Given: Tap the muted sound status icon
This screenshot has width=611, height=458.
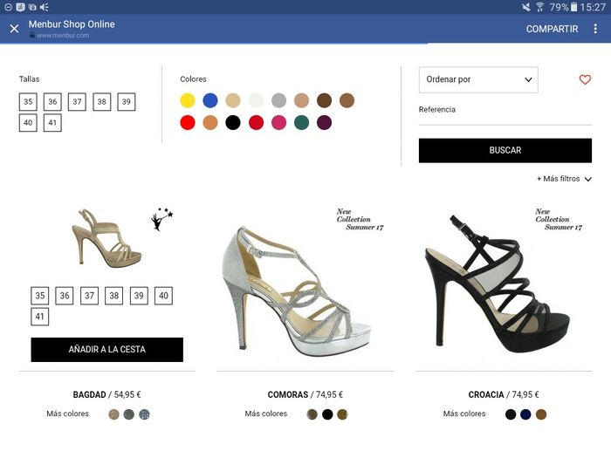Looking at the screenshot, I should (x=525, y=7).
